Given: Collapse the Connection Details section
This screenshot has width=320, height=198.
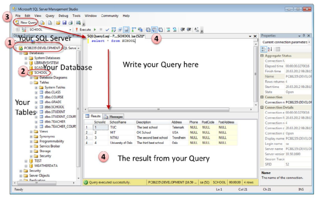Looking at the screenshot, I should 262,107.
